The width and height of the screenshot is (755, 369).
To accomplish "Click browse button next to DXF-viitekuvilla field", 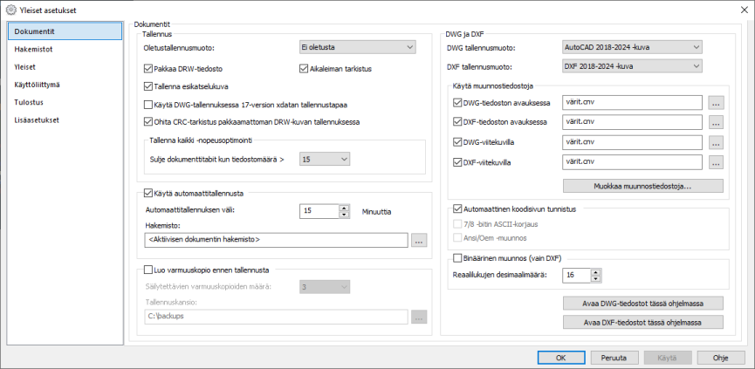I will coord(717,162).
